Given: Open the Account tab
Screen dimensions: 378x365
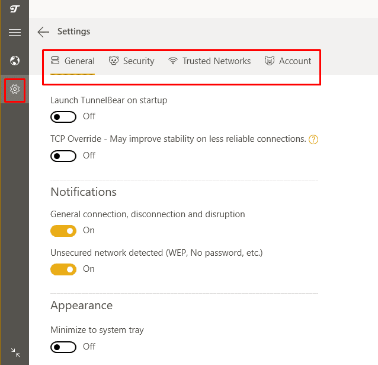Looking at the screenshot, I should (x=288, y=61).
